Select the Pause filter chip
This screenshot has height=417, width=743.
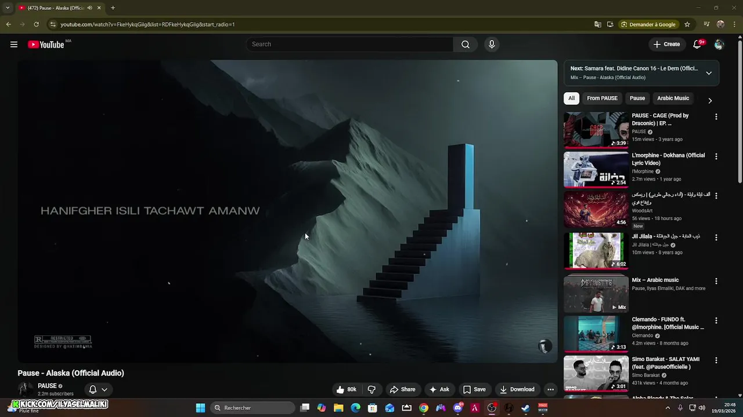click(637, 98)
